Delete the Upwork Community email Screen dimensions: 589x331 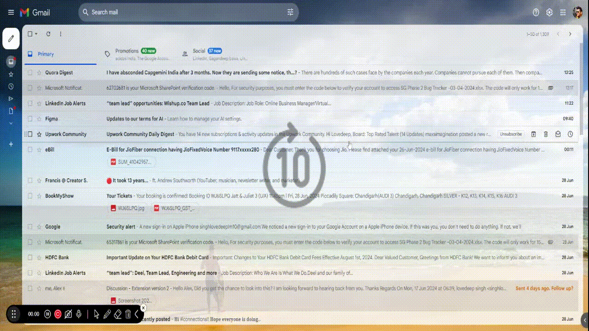pyautogui.click(x=546, y=134)
